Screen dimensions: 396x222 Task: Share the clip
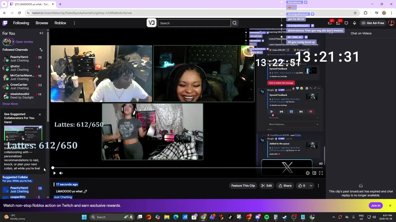click(285, 186)
